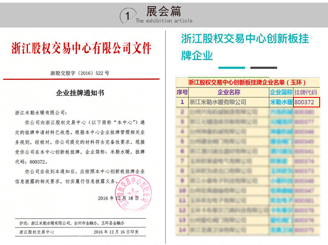Click the date '2016 年 12 月 16 日' beside the seal
The width and height of the screenshot is (328, 245).
click(118, 198)
